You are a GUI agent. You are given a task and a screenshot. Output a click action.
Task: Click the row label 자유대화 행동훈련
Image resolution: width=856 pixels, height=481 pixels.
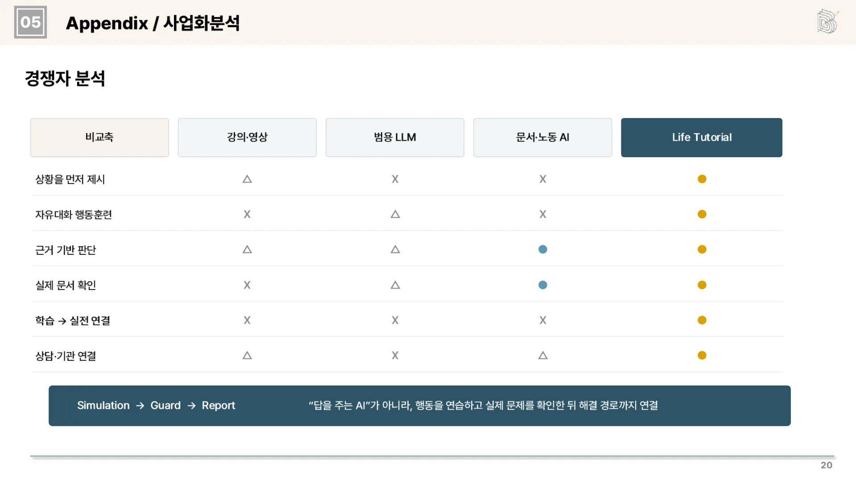(74, 215)
